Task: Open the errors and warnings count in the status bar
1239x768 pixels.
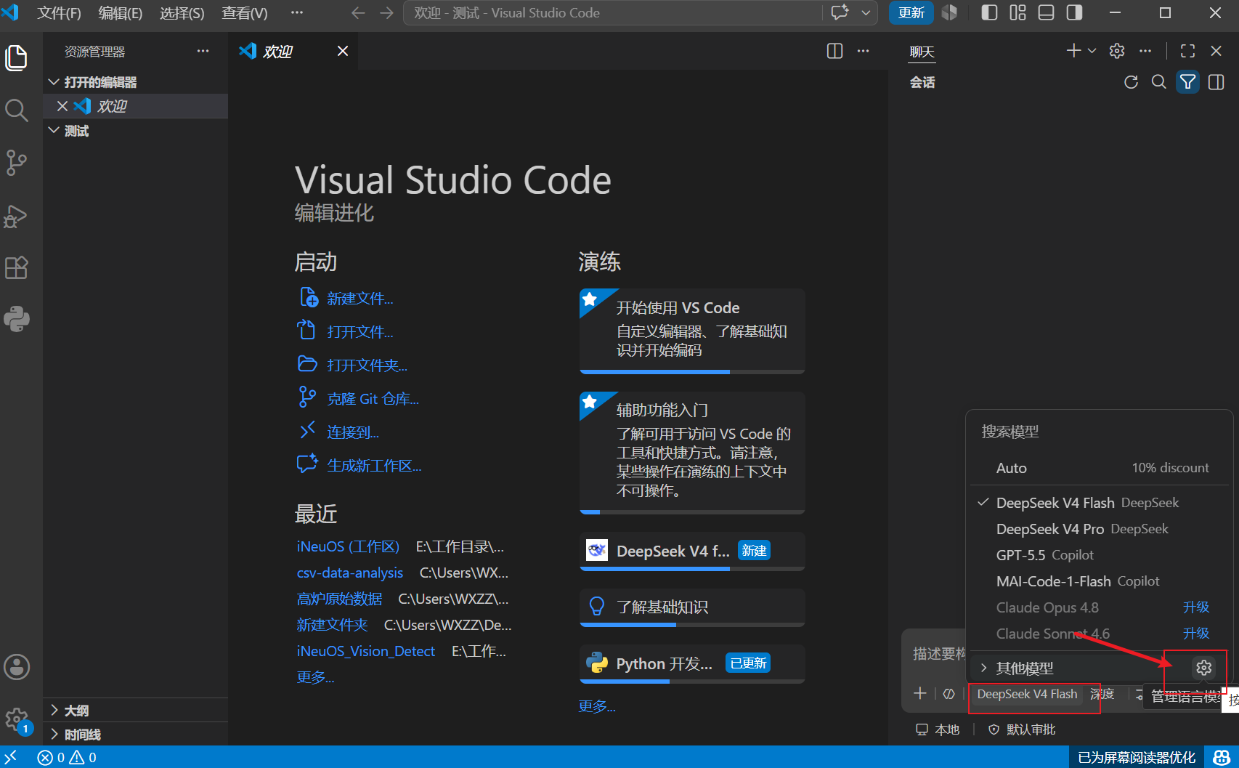Action: (67, 758)
